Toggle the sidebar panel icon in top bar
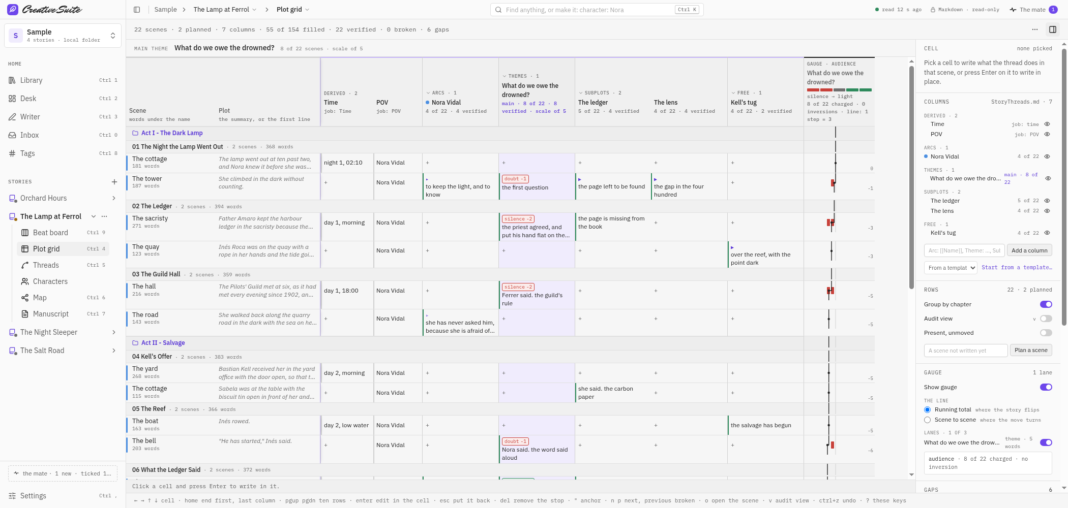This screenshot has height=508, width=1068. pyautogui.click(x=137, y=10)
